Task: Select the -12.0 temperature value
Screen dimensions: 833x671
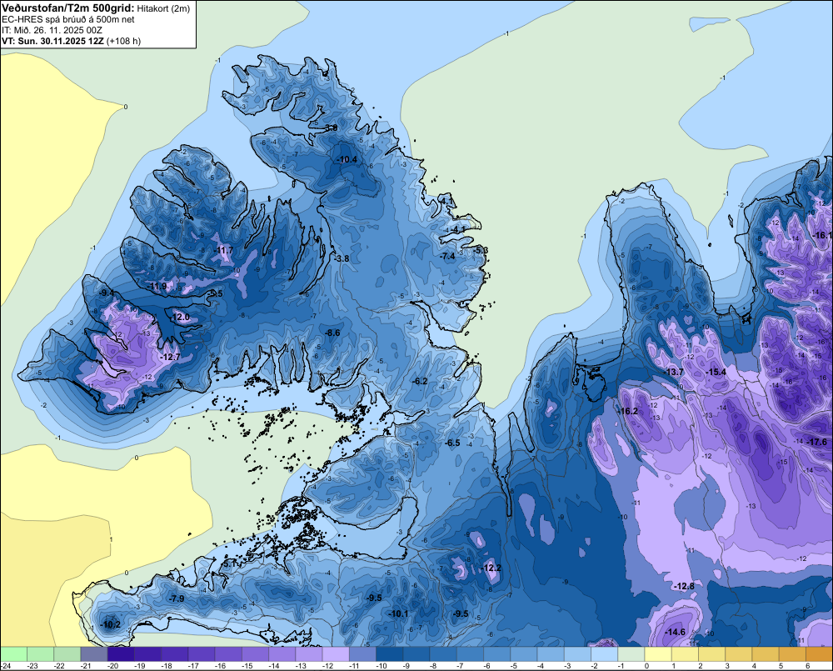Action: [x=181, y=318]
